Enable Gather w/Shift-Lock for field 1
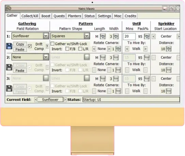This screenshot has height=156, width=185. [x=52, y=44]
